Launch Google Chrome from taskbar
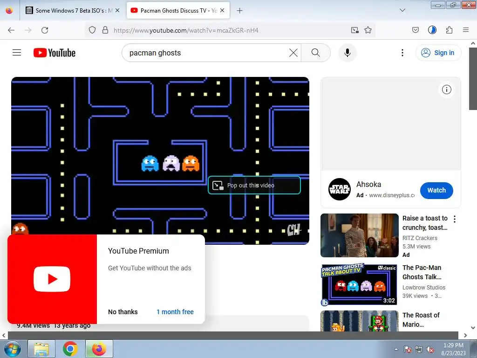This screenshot has height=358, width=477. pyautogui.click(x=70, y=349)
